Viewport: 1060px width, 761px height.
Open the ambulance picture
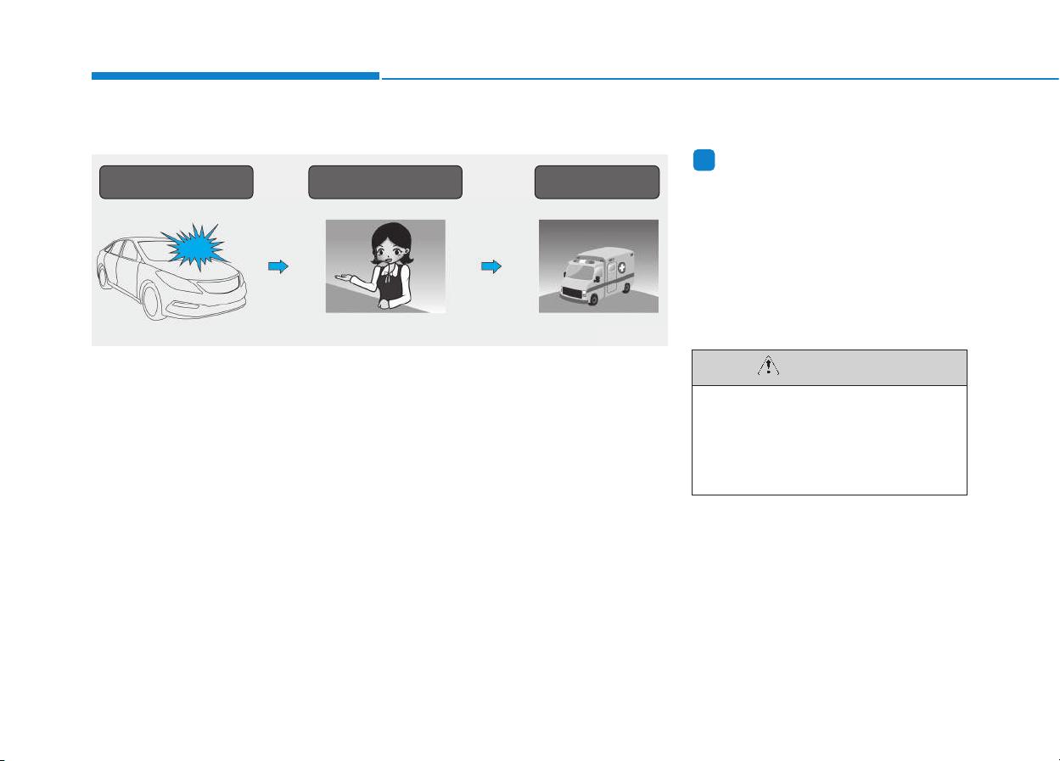point(598,266)
